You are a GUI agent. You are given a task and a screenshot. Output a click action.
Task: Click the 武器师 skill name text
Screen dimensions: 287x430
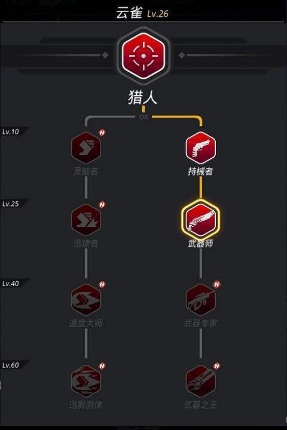point(201,244)
